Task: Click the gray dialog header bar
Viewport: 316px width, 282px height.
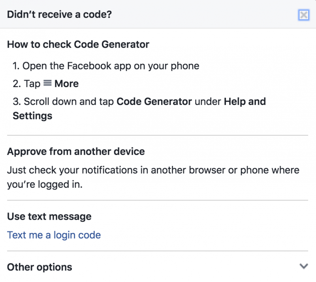Action: 158,14
